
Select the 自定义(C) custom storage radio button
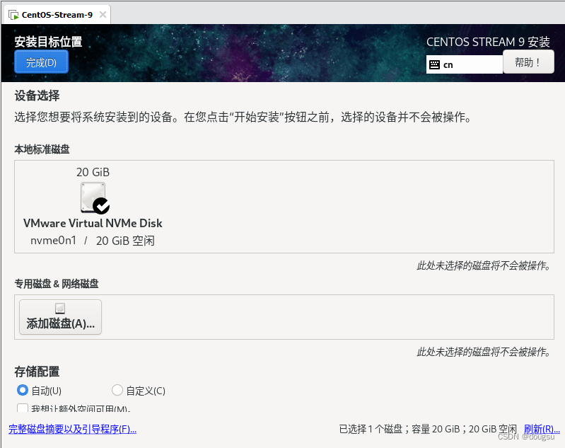coord(117,390)
